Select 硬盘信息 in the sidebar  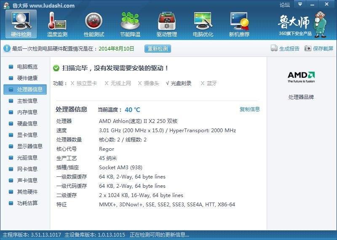pyautogui.click(x=25, y=123)
